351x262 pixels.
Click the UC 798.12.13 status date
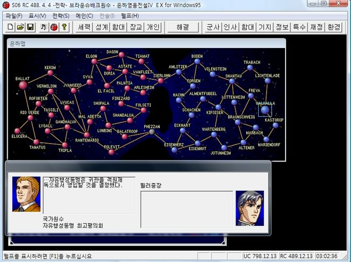pos(260,256)
